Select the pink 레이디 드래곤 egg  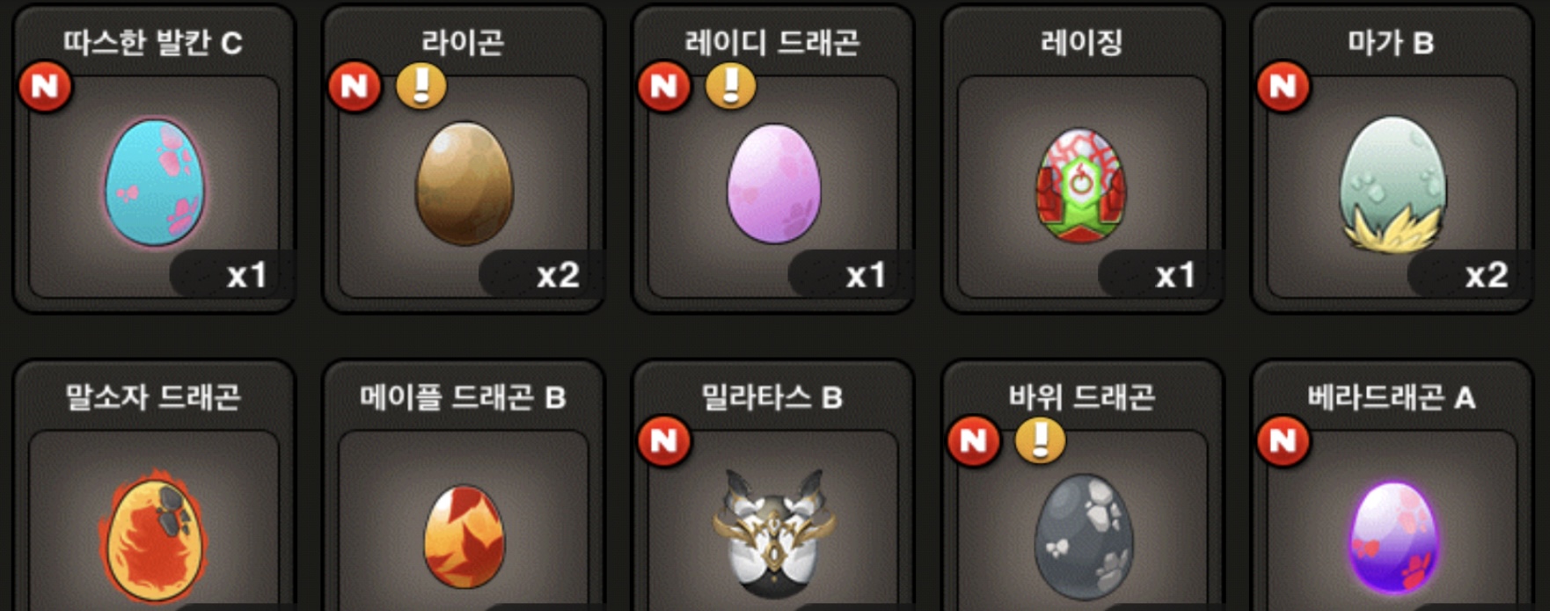(774, 183)
